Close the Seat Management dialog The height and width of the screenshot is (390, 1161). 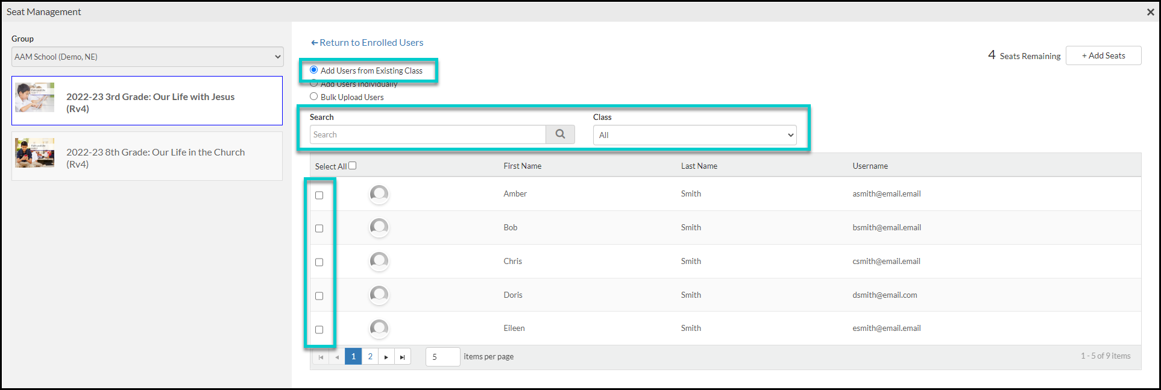1150,12
